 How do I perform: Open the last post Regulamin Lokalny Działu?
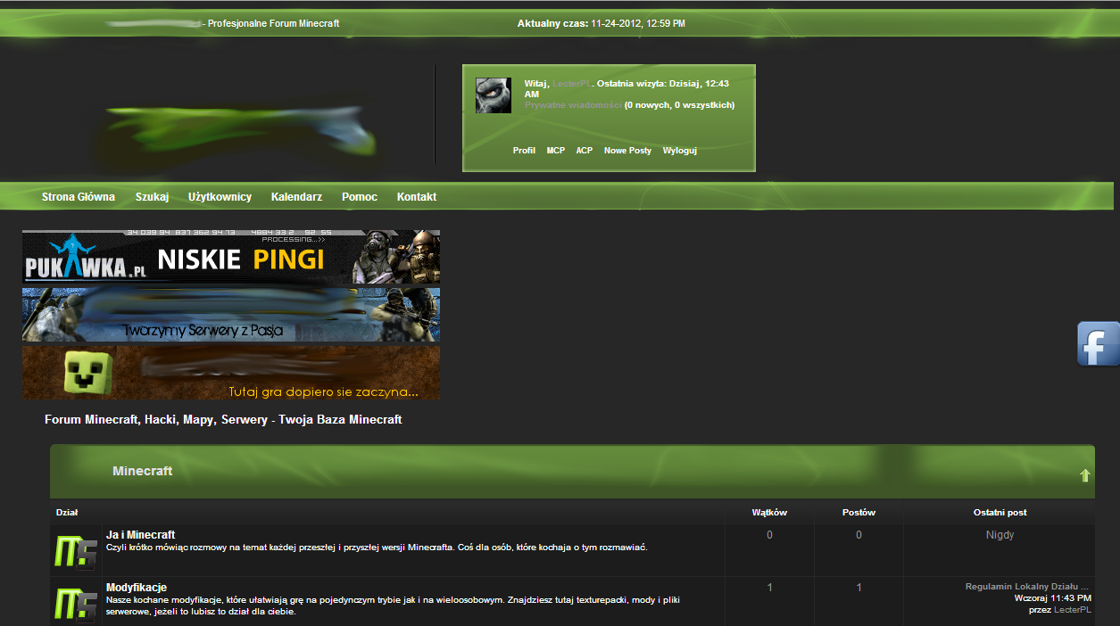(x=1027, y=587)
